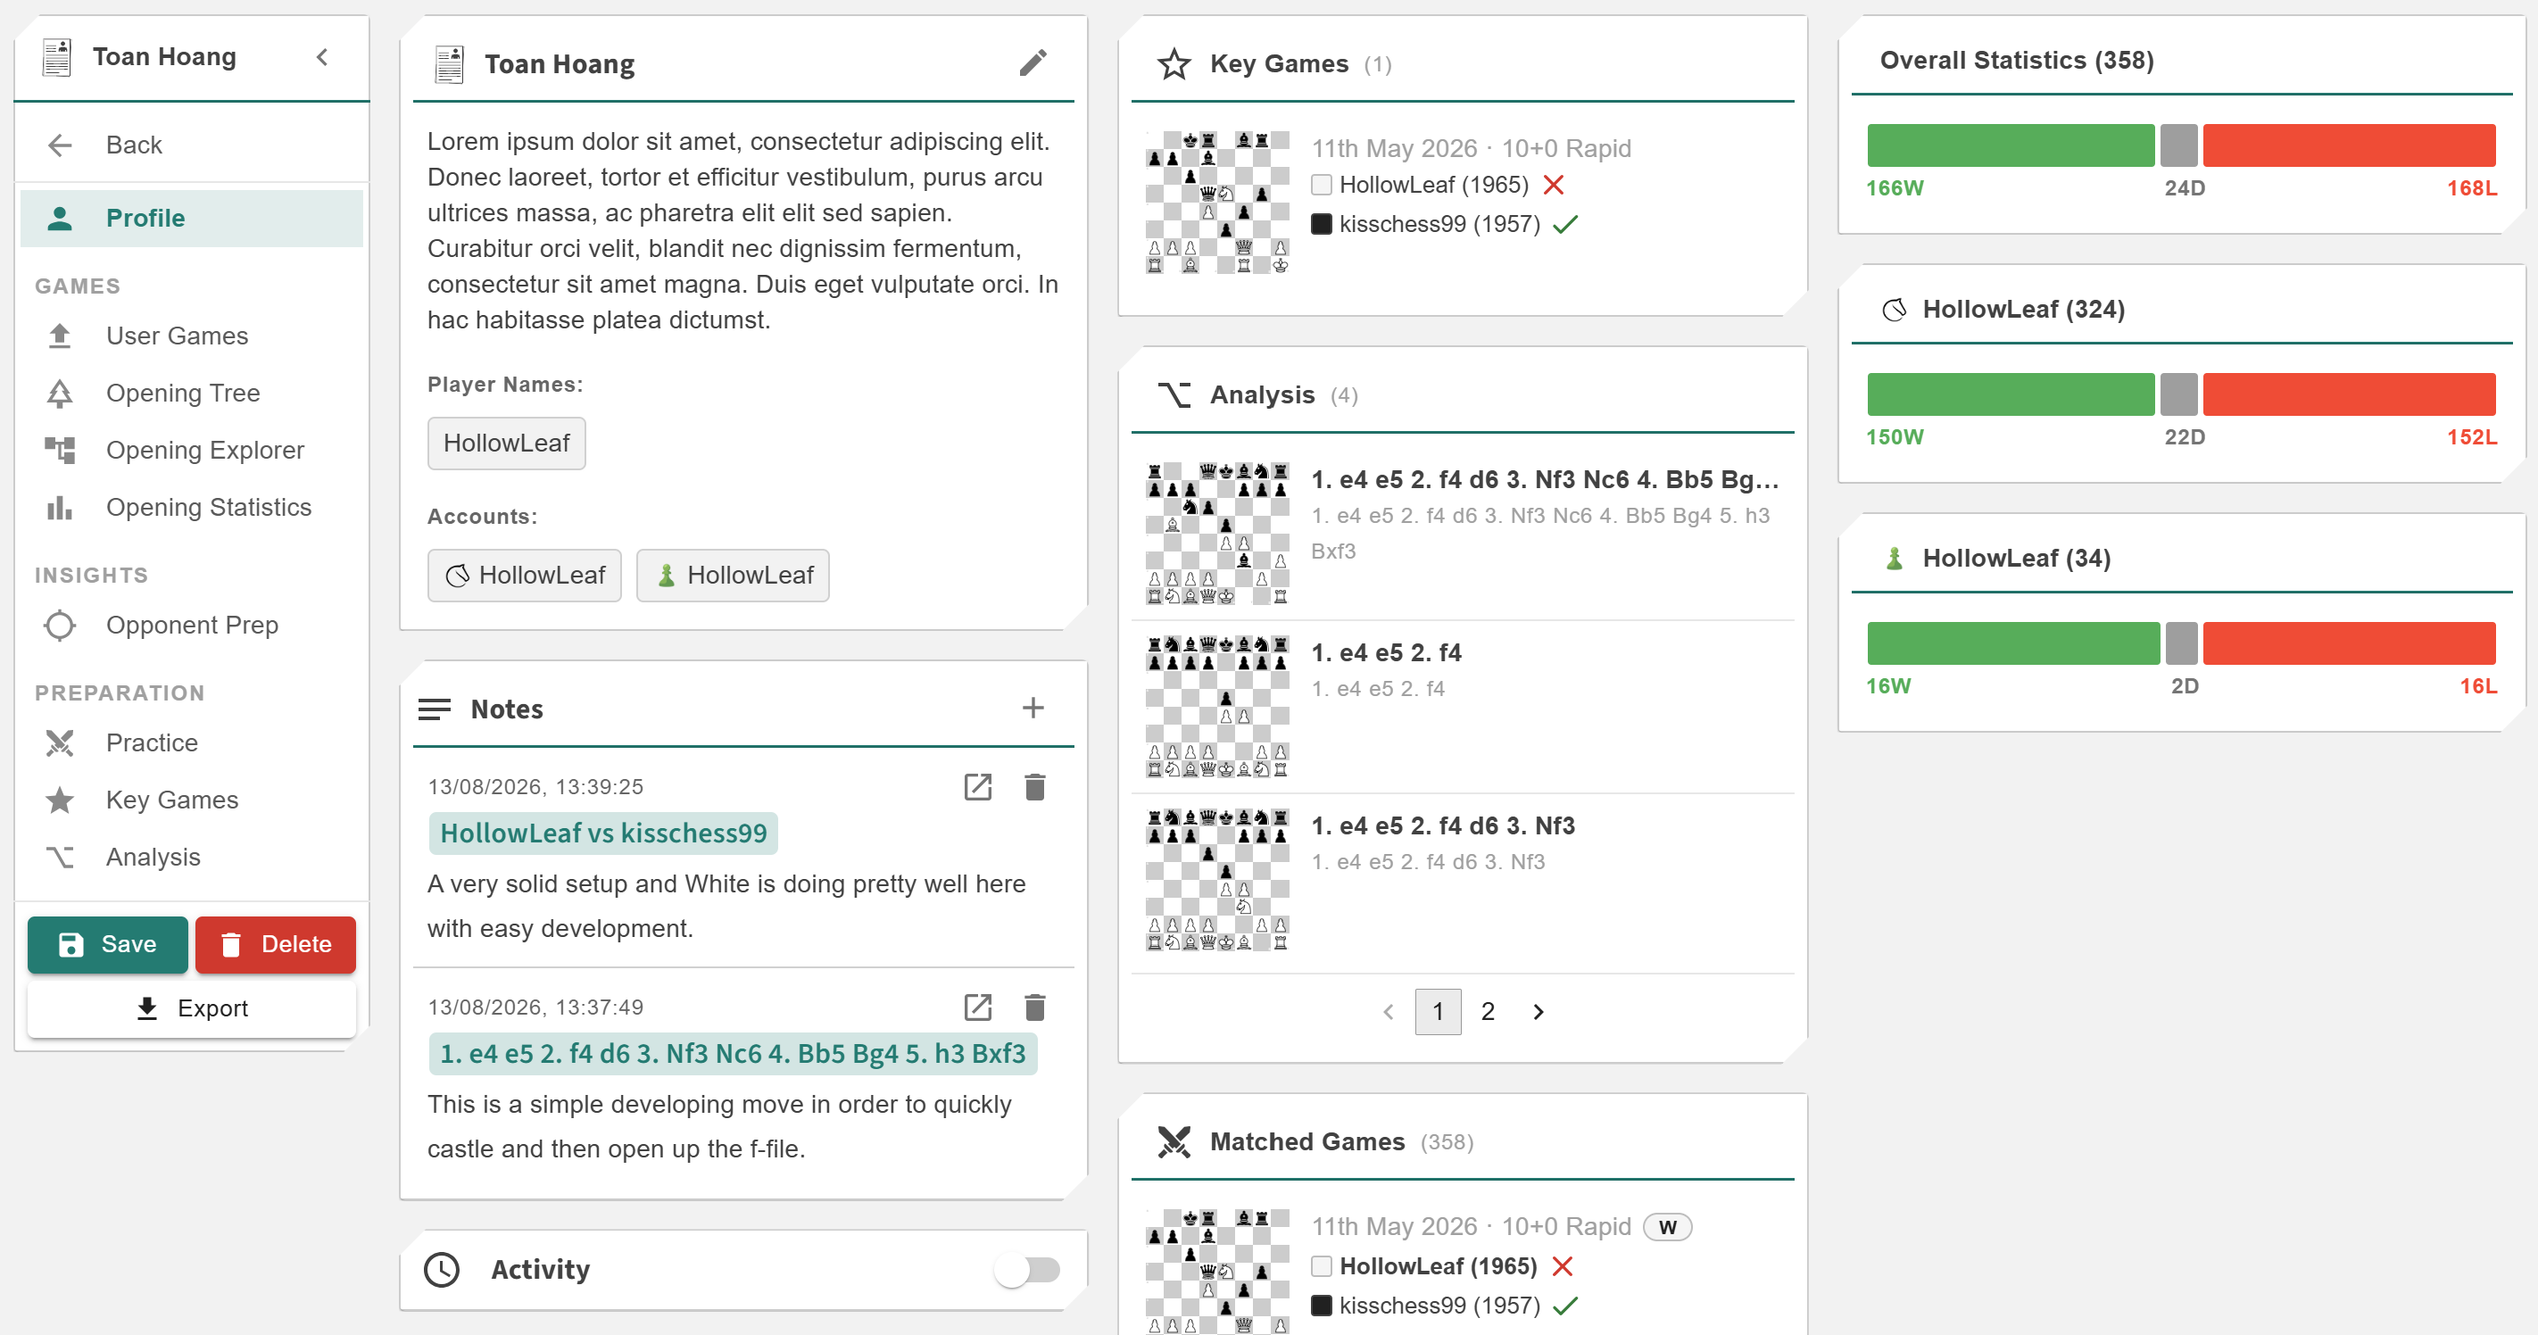Select the Profile menu item

[x=192, y=218]
